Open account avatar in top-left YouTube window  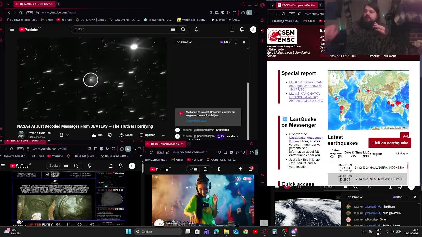[x=253, y=29]
